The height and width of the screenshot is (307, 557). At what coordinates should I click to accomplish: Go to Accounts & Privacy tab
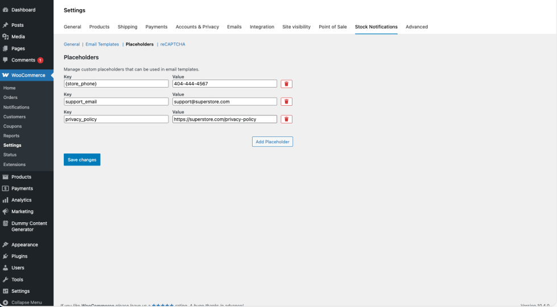197,27
